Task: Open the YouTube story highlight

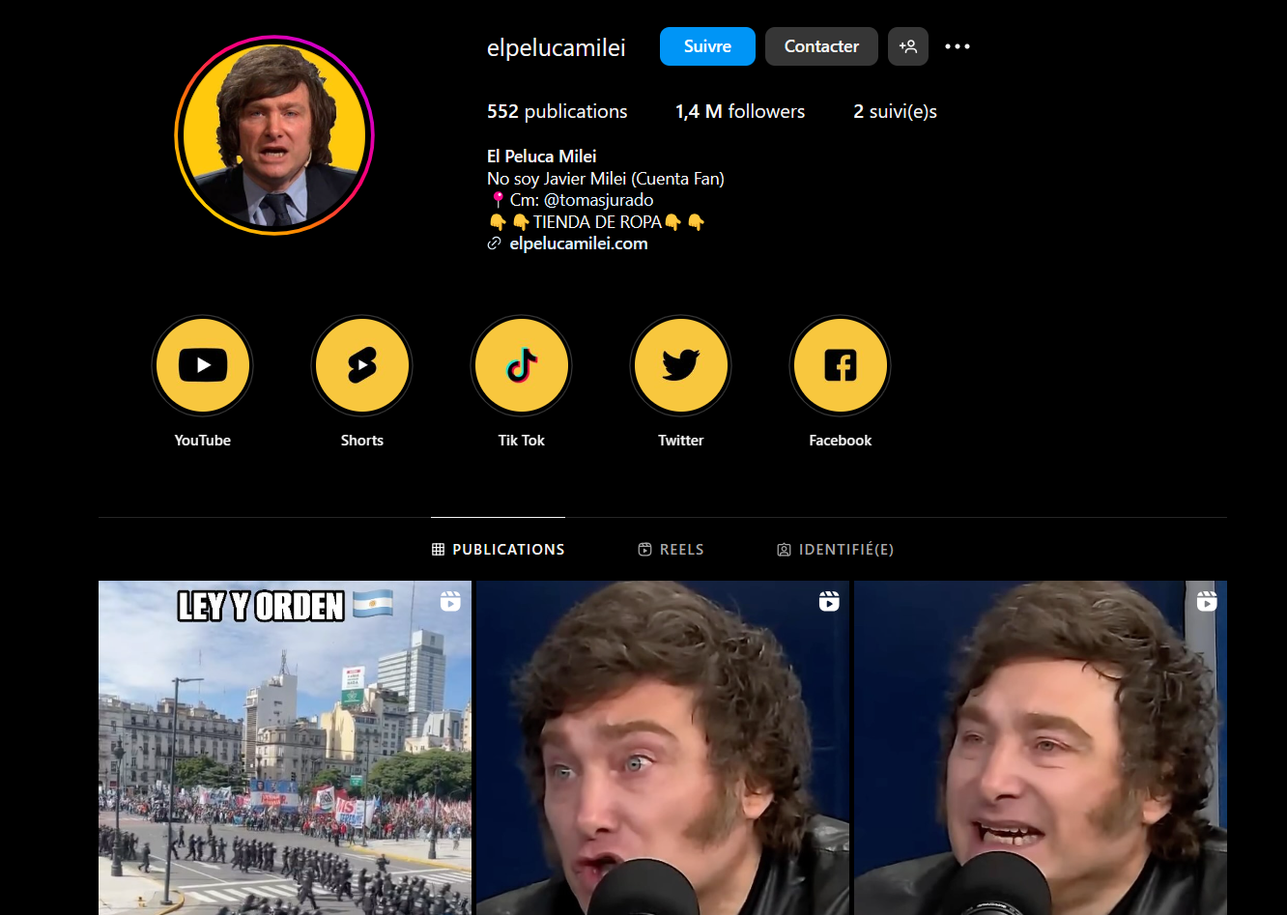Action: [203, 366]
